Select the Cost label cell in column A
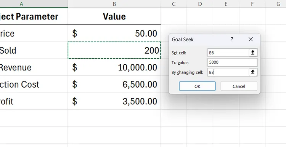 (34, 84)
